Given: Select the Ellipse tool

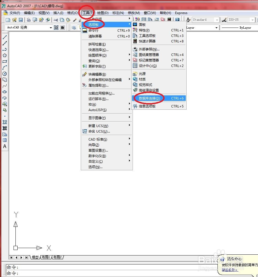Looking at the screenshot, I should [5, 92].
